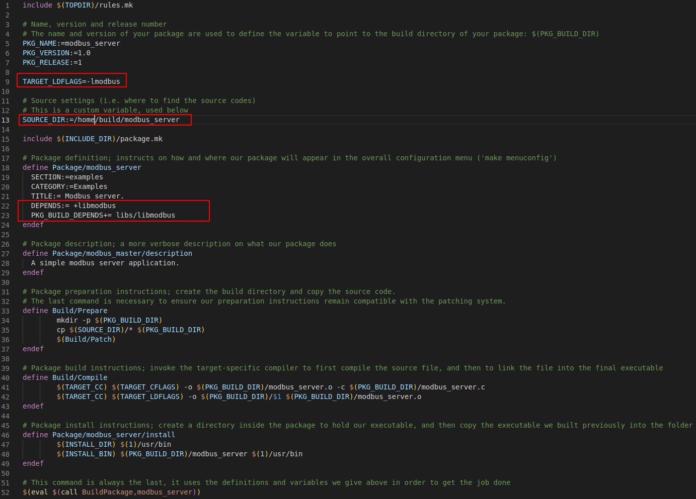Click line number 22 in the gutter

coord(5,206)
